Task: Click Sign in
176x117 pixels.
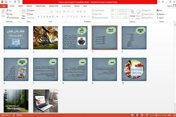Action: [170, 6]
